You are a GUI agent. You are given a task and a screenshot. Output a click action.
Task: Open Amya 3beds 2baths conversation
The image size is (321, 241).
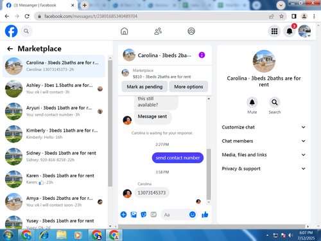(x=54, y=202)
